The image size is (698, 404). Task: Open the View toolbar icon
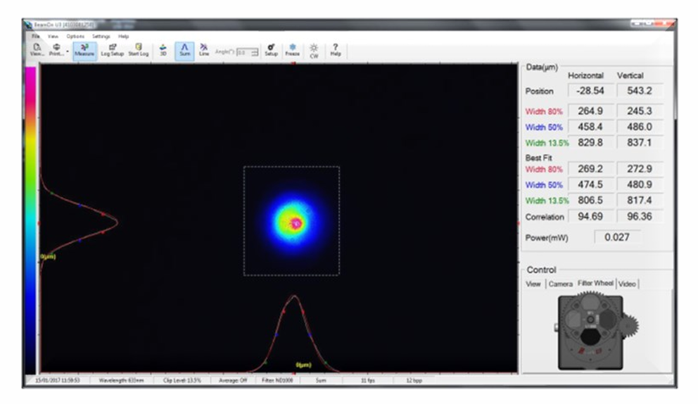click(x=37, y=49)
